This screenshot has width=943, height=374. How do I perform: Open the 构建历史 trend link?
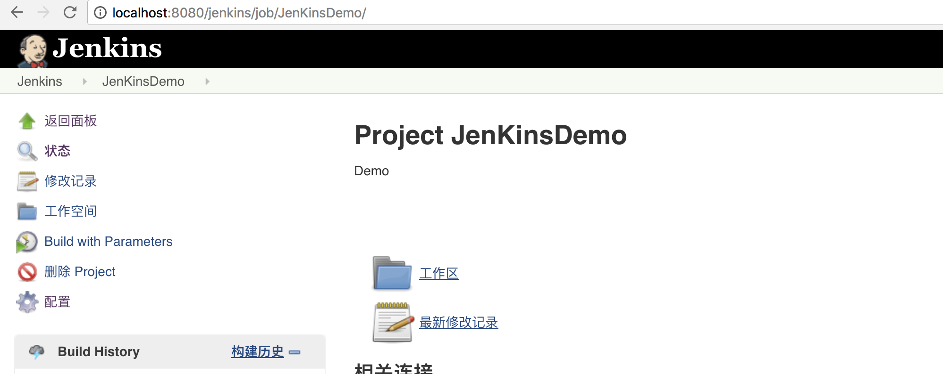point(258,352)
